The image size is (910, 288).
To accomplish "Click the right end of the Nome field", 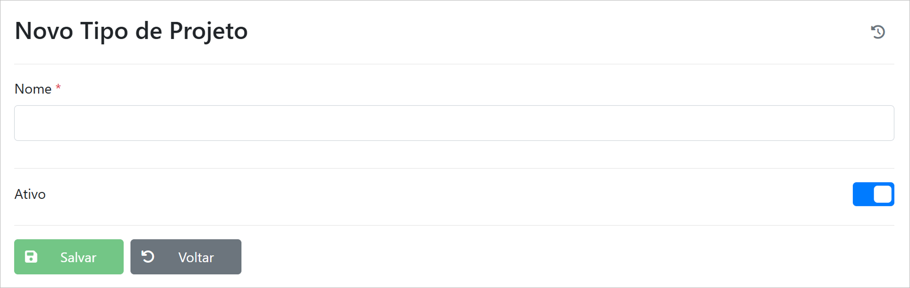I will pyautogui.click(x=886, y=123).
